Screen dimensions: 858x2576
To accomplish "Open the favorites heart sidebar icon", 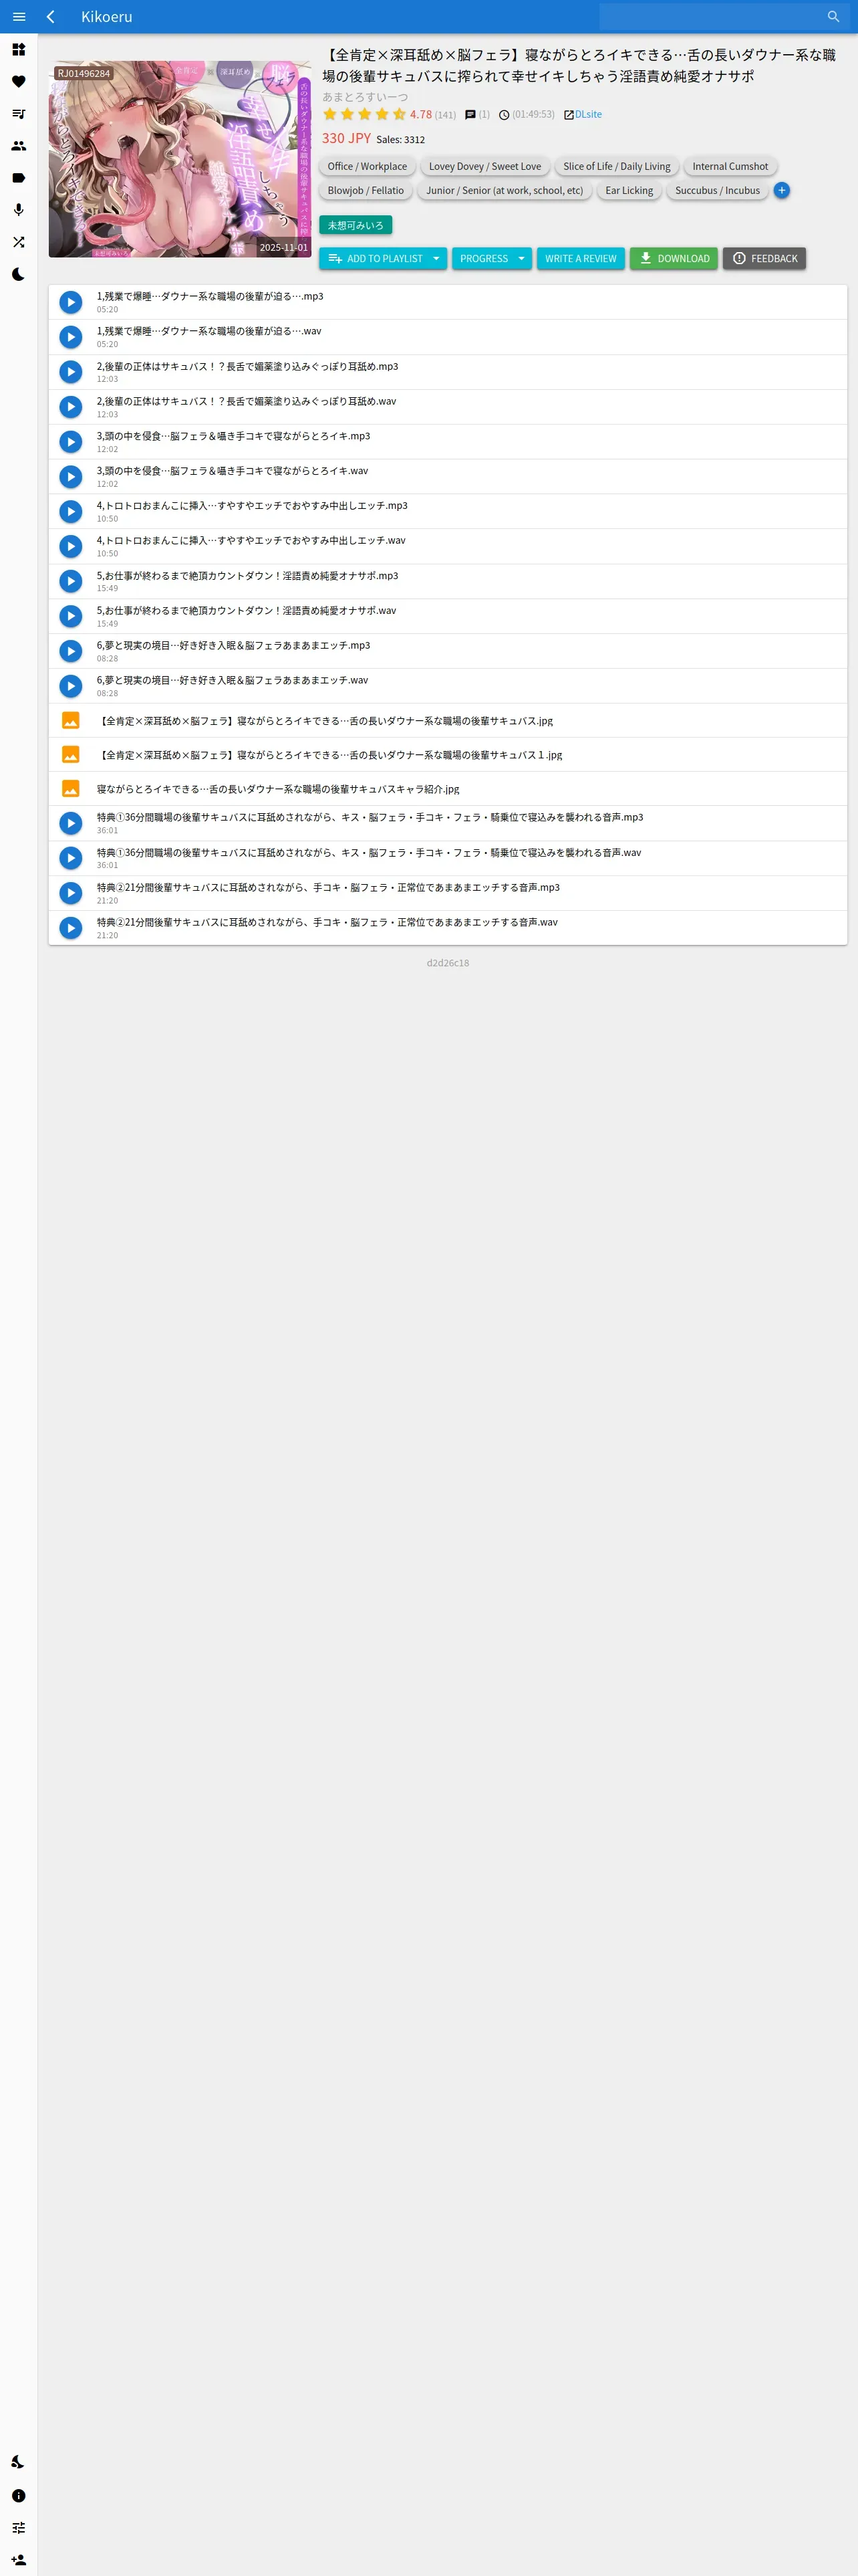I will tap(19, 82).
